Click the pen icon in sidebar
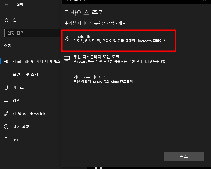Screen dimensions: 211x169 (x=6, y=114)
